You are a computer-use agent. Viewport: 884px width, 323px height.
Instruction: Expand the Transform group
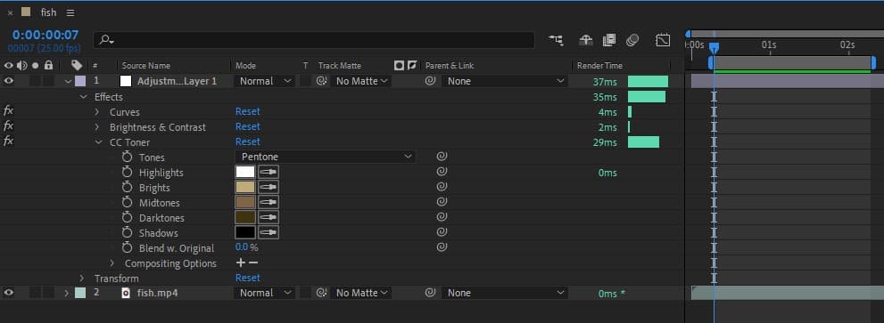tap(82, 278)
